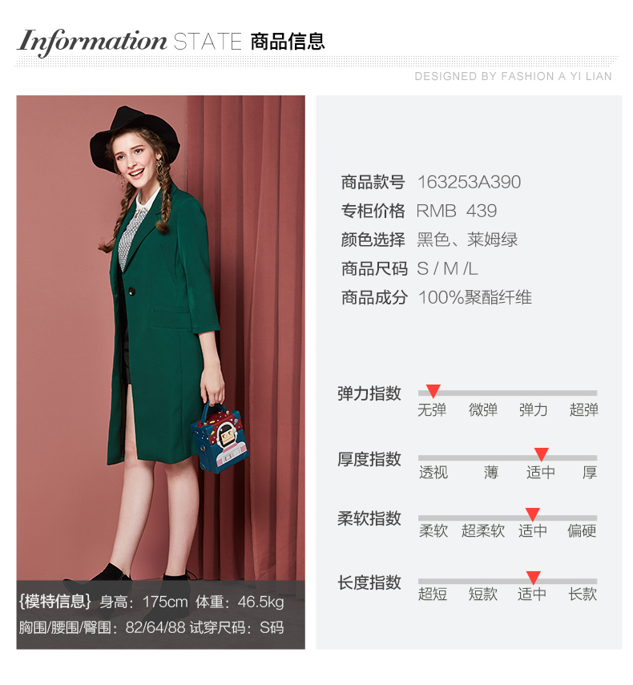This screenshot has width=633, height=685.
Task: Click the astronaut handbag in photo
Action: 220,437
